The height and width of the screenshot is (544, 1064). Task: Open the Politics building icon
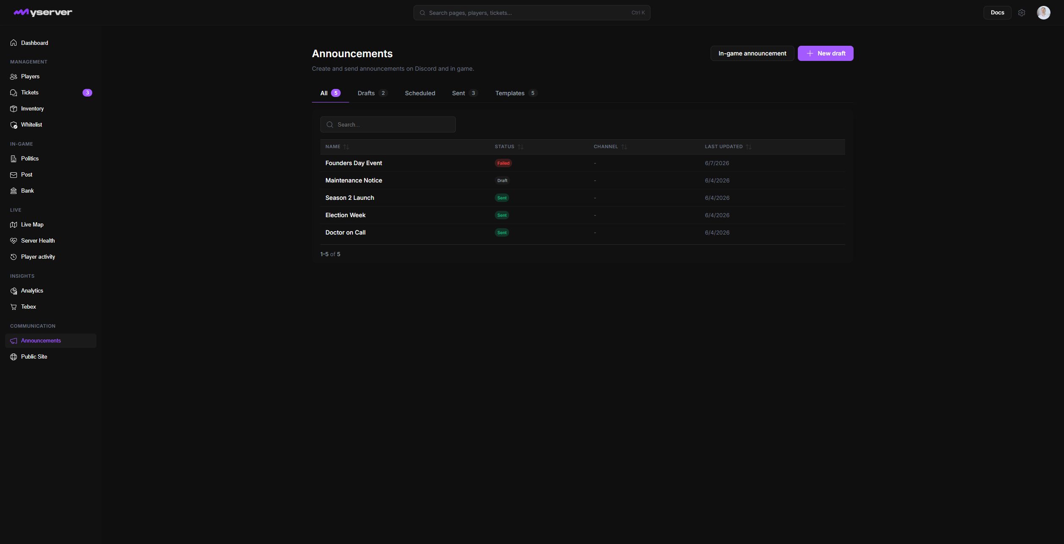pos(14,159)
